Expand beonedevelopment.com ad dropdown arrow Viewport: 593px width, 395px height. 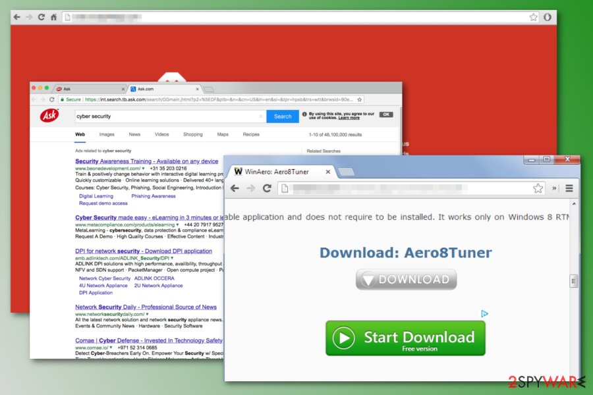144,169
